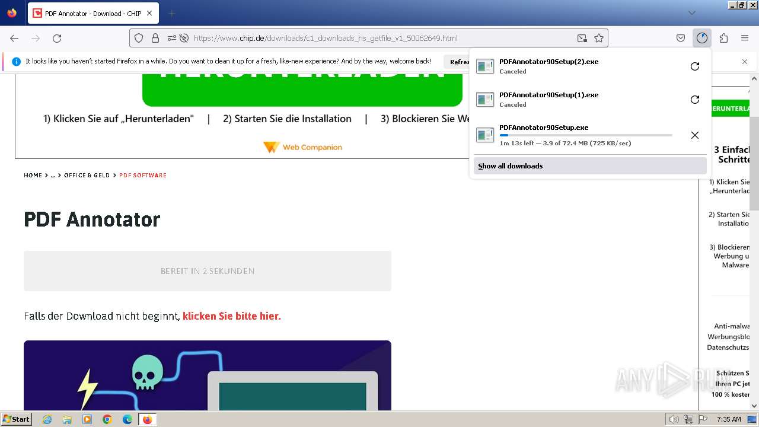Toggle the Downloads panel toolbar button
This screenshot has width=759, height=427.
pyautogui.click(x=702, y=38)
